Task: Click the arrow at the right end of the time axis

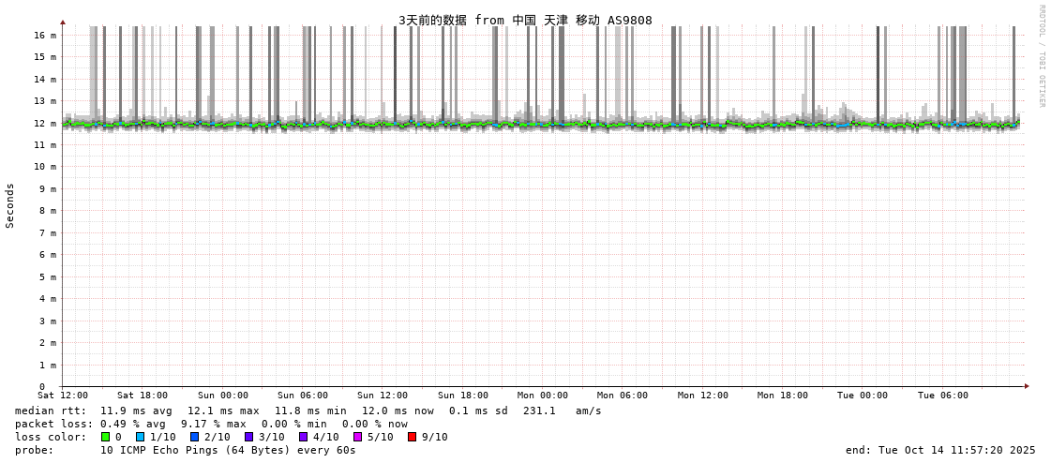Action: (1027, 386)
